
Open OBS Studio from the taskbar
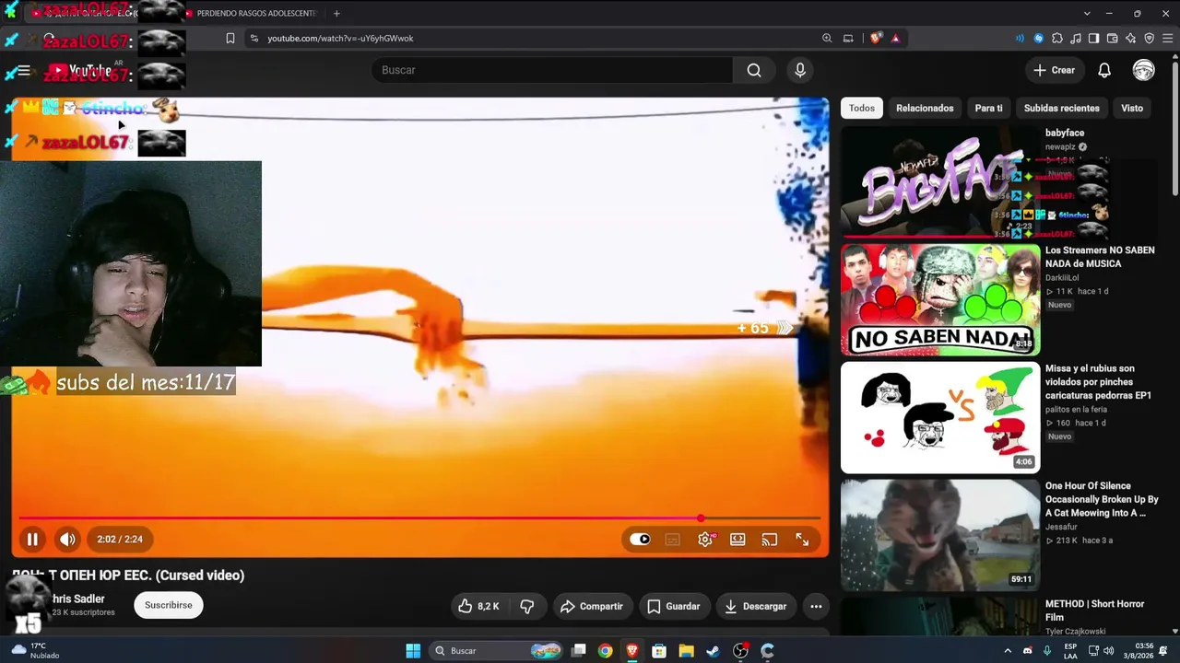point(740,651)
